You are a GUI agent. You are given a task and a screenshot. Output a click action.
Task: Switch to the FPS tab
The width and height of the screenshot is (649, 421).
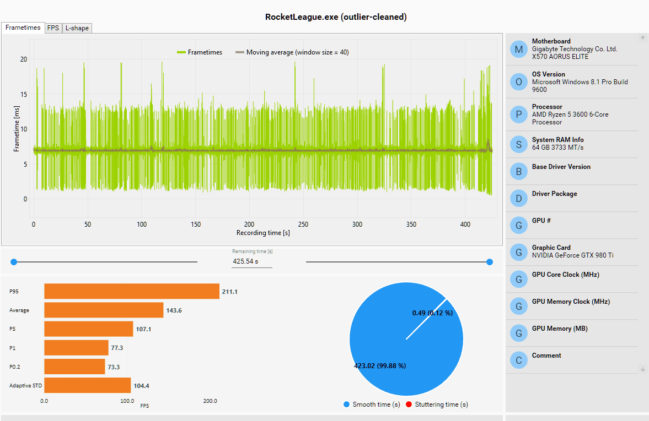click(53, 28)
